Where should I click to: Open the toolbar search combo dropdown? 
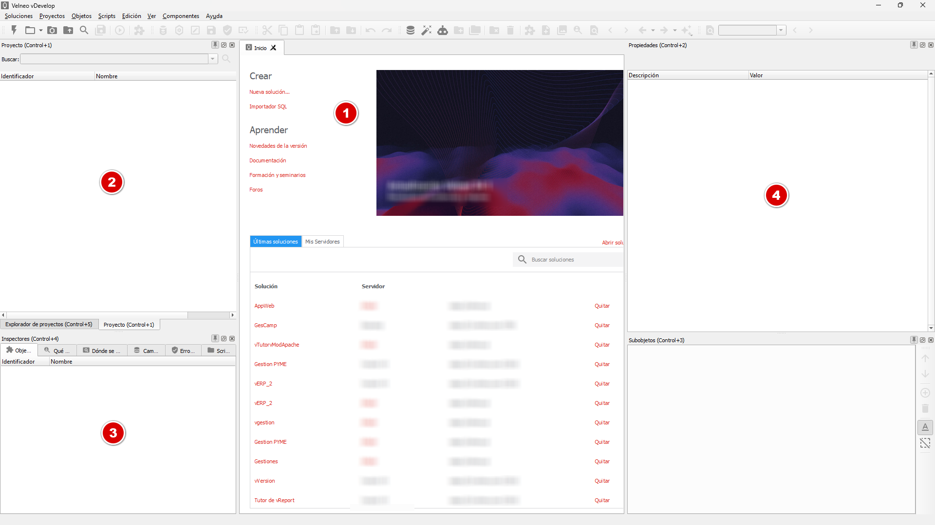[781, 30]
